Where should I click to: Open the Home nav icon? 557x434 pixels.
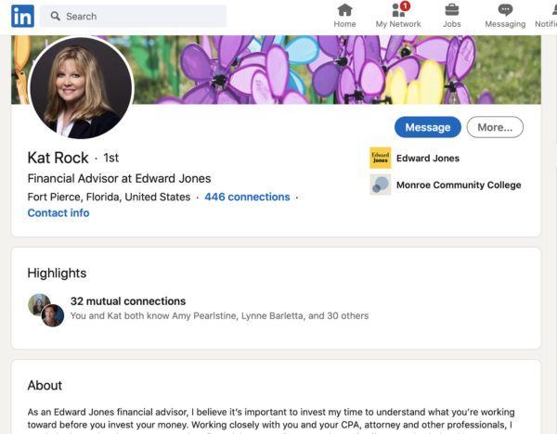344,10
